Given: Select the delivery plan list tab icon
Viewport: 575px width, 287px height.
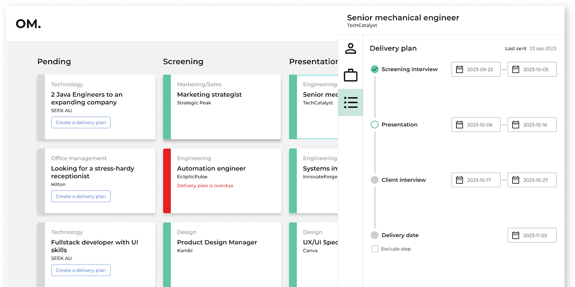Looking at the screenshot, I should [351, 102].
